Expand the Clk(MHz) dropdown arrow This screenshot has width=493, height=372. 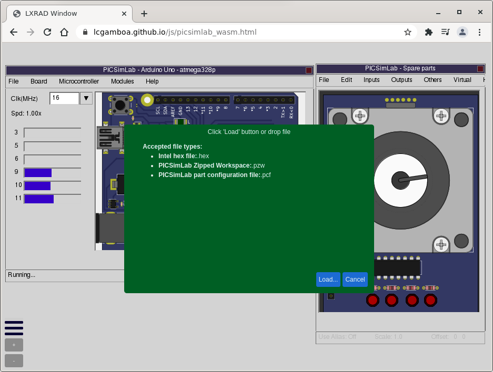[86, 98]
